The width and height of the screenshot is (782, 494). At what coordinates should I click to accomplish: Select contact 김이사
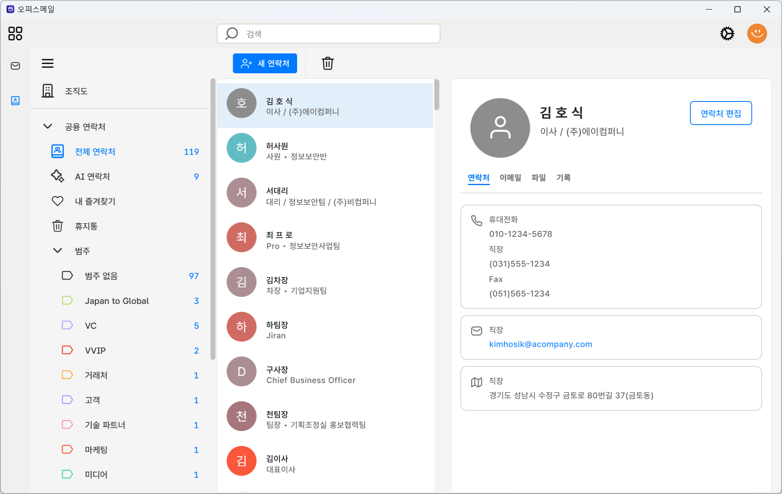325,463
